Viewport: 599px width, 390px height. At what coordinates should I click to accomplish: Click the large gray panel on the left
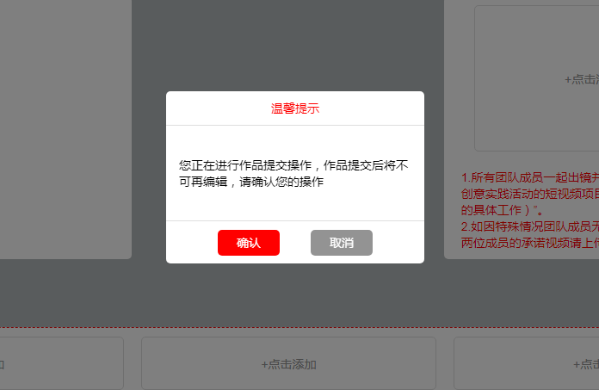(65, 129)
